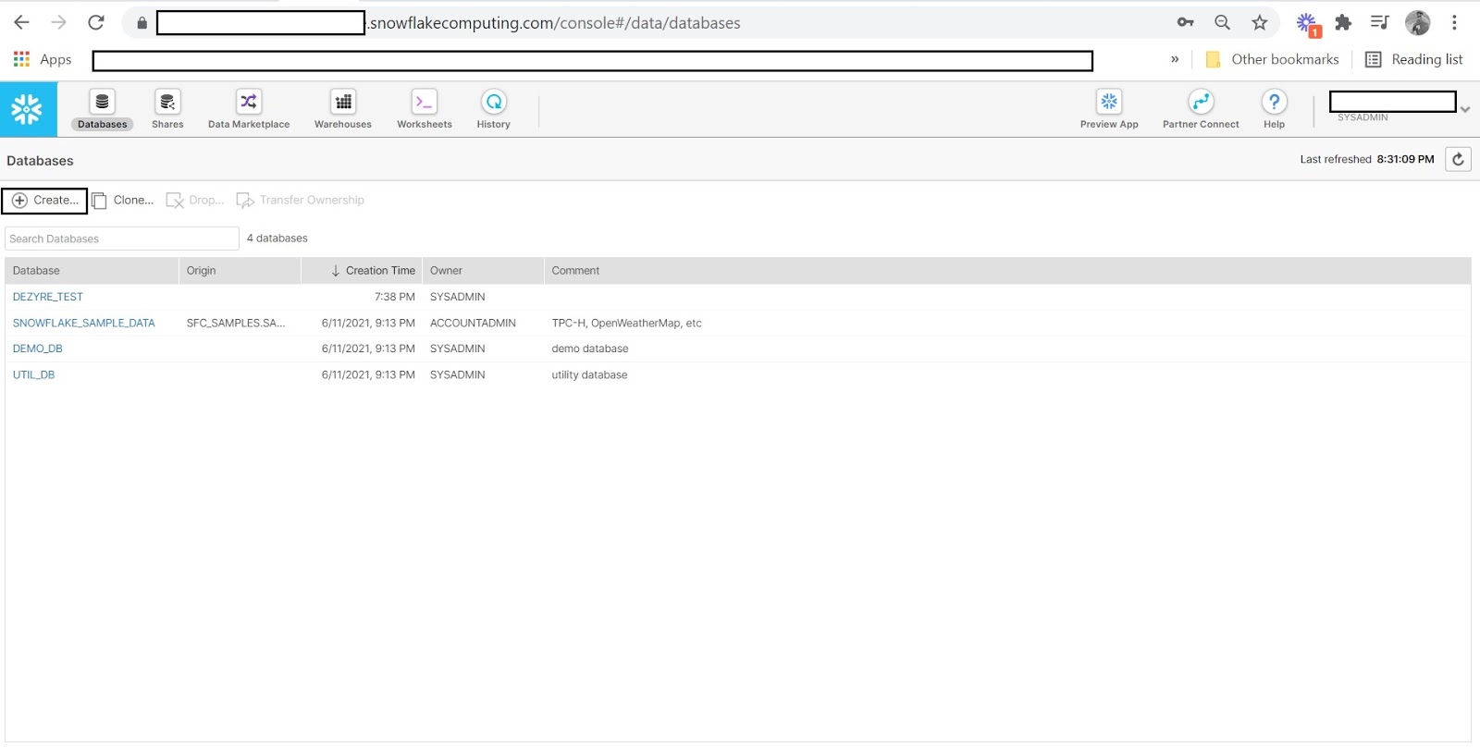Expand the user role dropdown arrow

[1465, 109]
